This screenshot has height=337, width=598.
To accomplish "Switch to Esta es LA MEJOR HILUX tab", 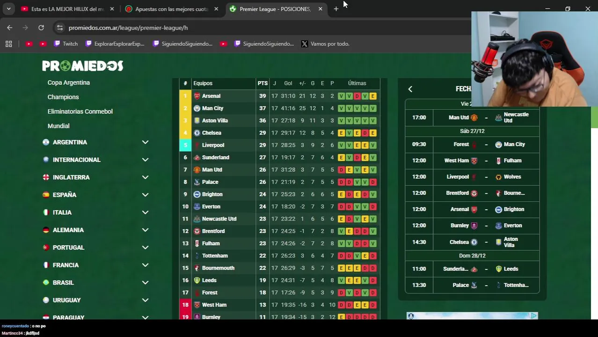I will coord(68,9).
